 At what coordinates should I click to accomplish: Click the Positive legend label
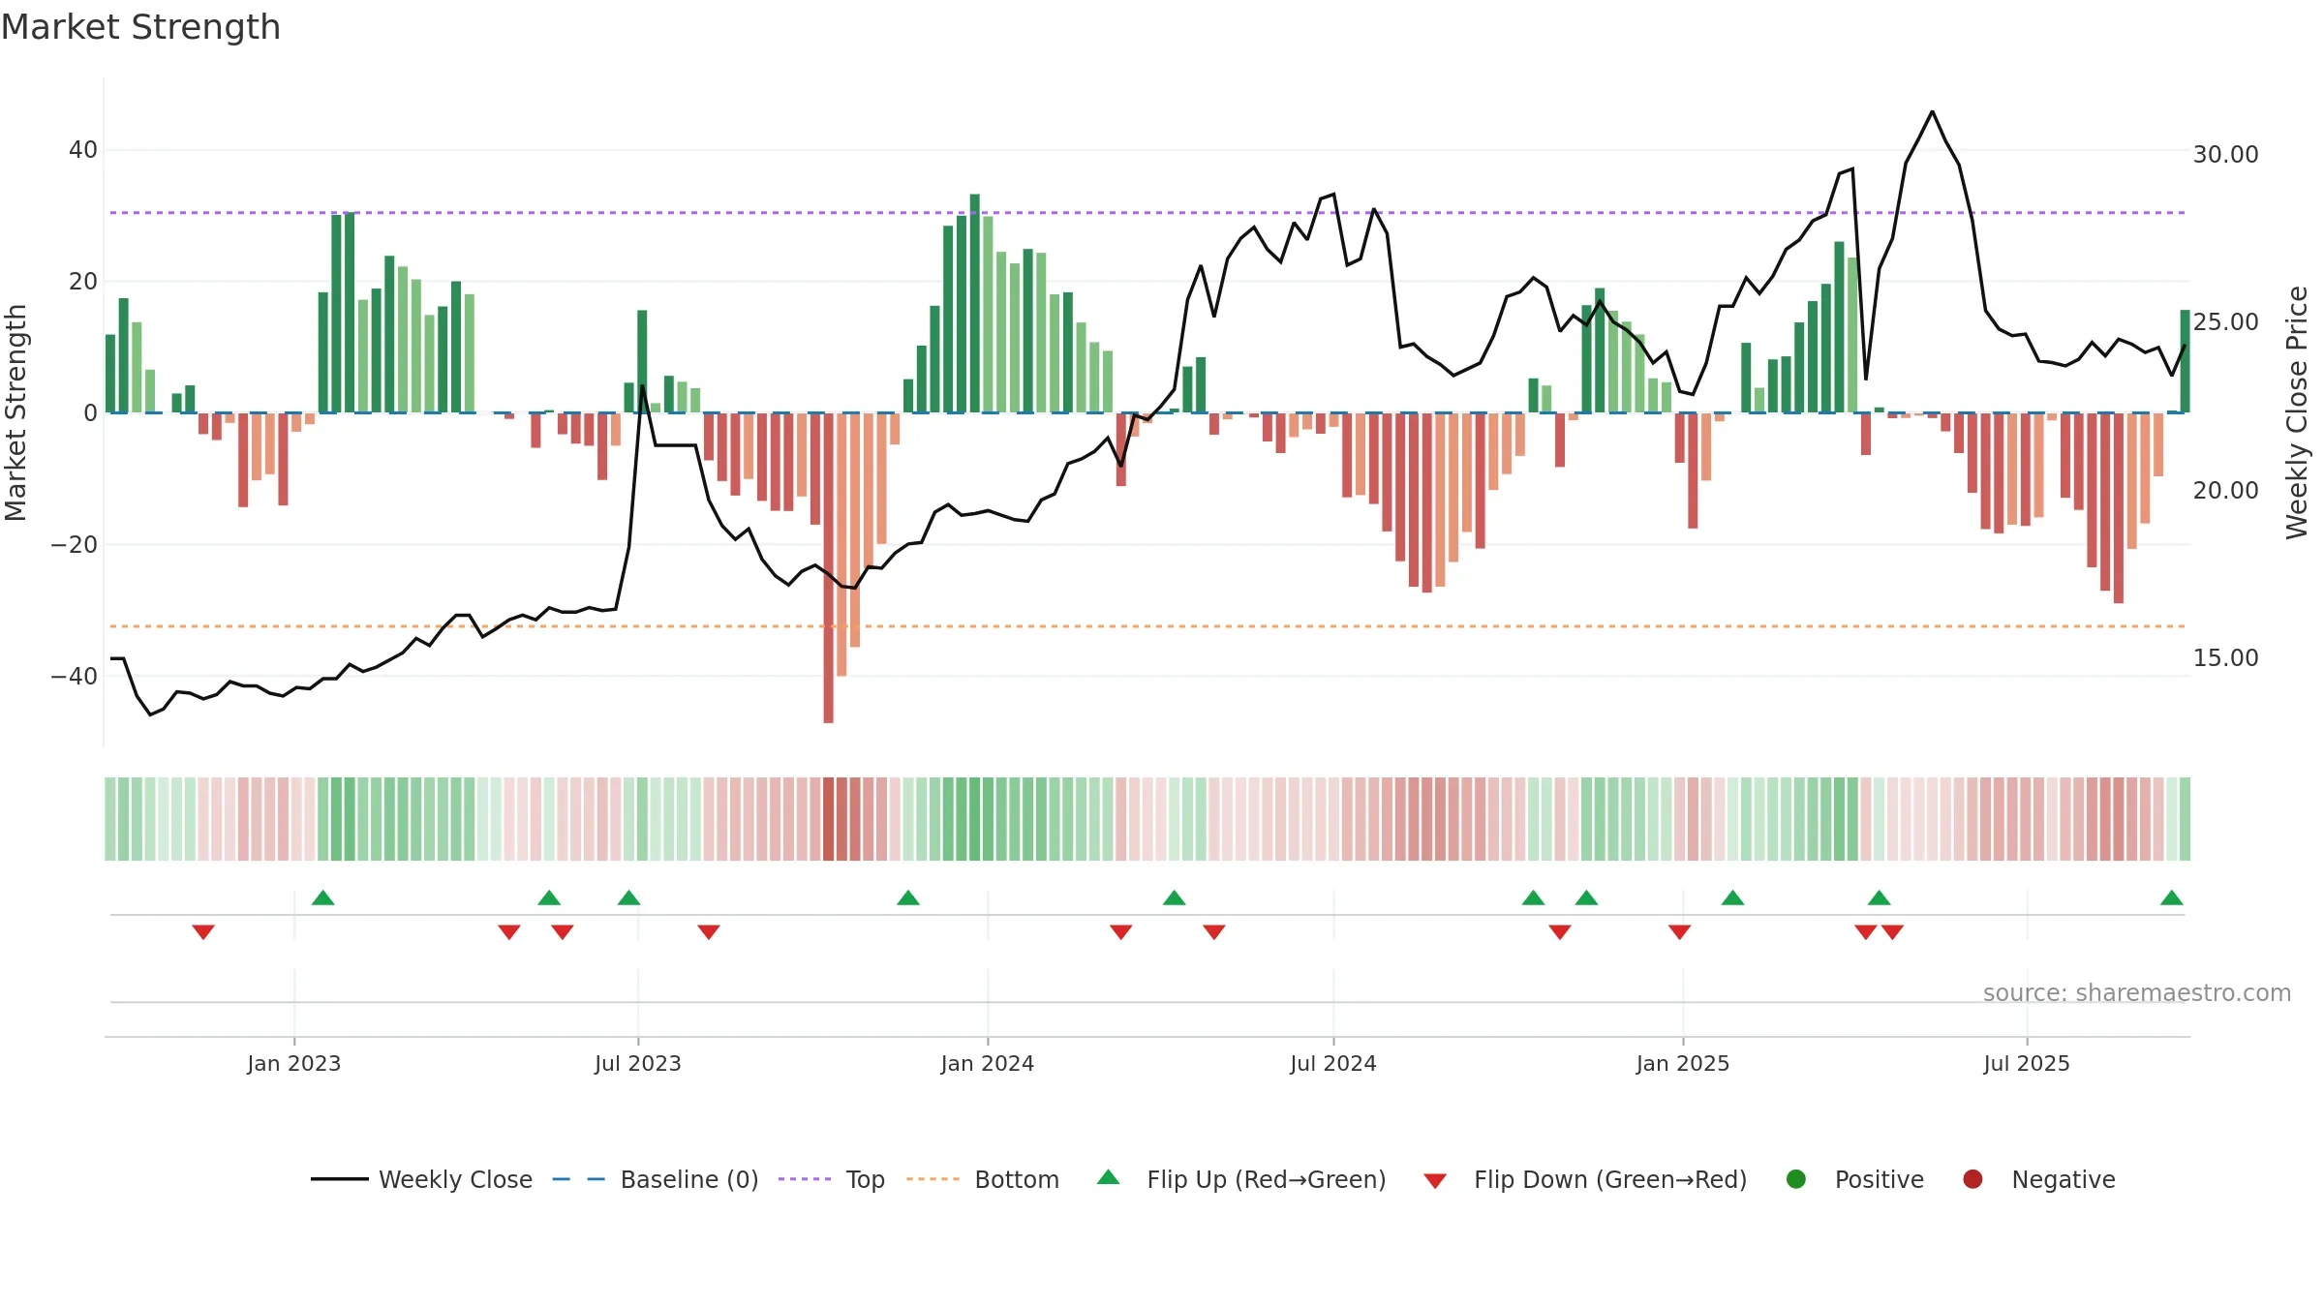pyautogui.click(x=1879, y=1179)
